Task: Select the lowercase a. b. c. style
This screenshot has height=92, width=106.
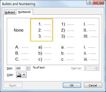Action: tap(65, 53)
